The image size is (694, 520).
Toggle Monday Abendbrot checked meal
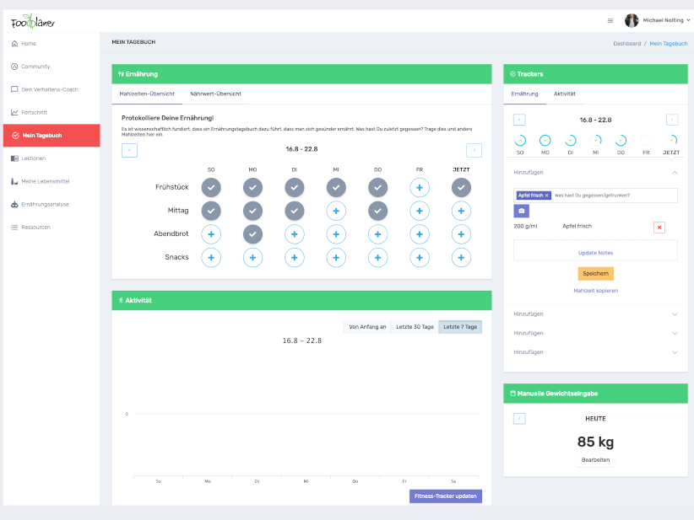point(252,234)
